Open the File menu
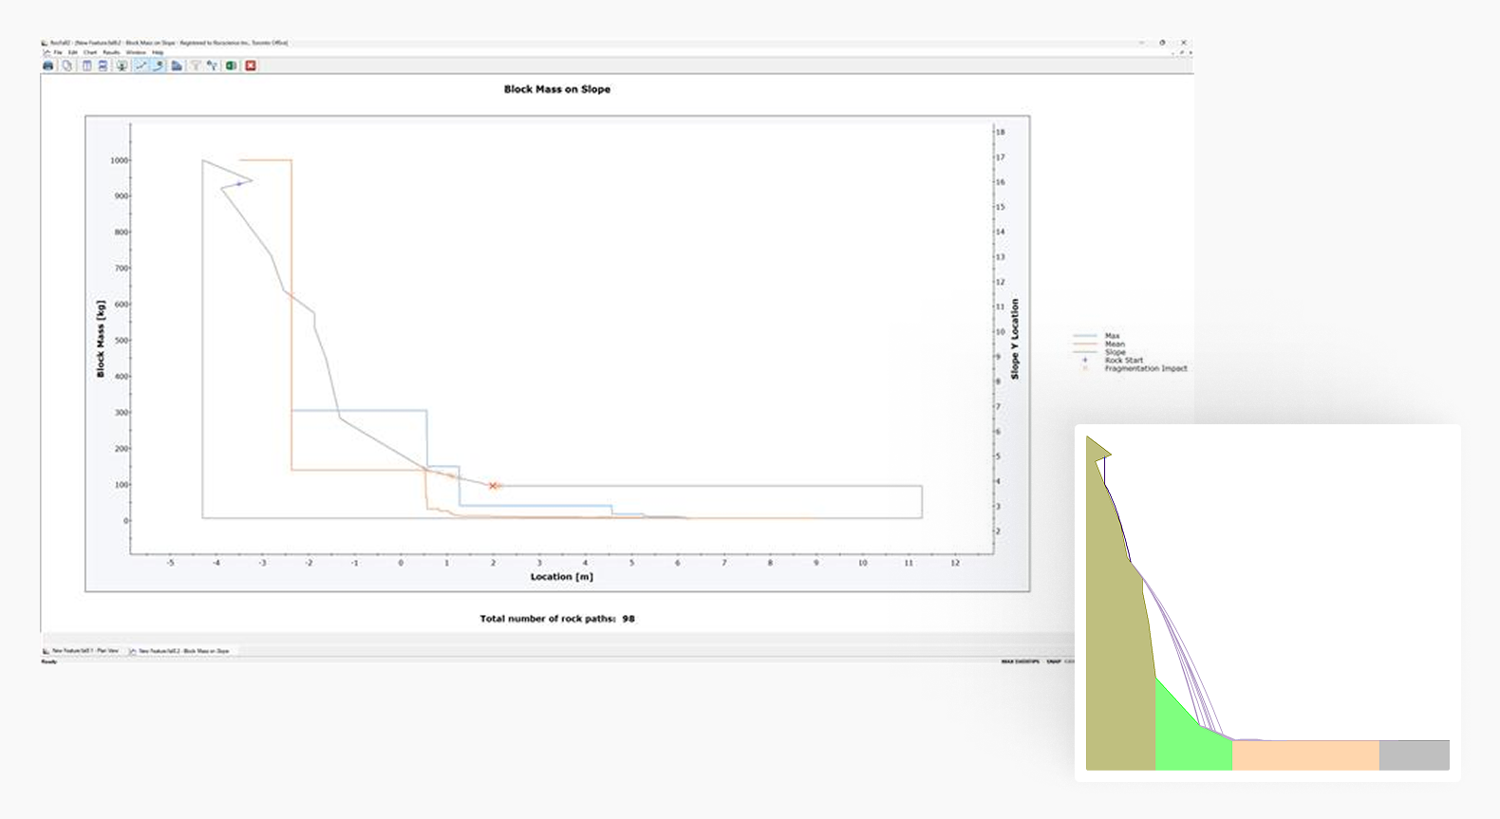This screenshot has width=1500, height=819. [58, 53]
